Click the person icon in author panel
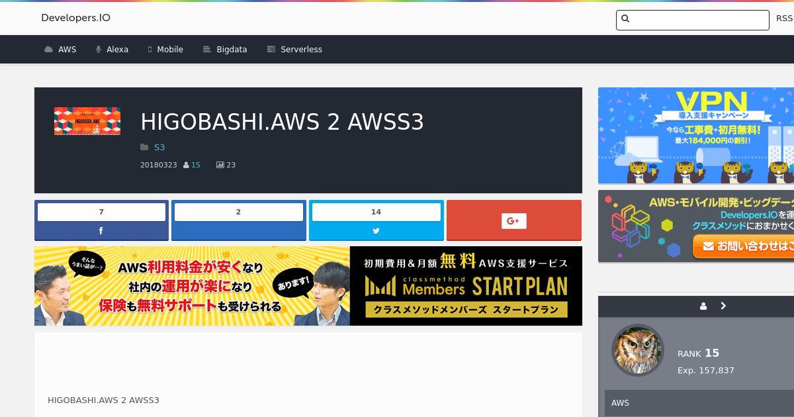This screenshot has height=417, width=794. 703,306
